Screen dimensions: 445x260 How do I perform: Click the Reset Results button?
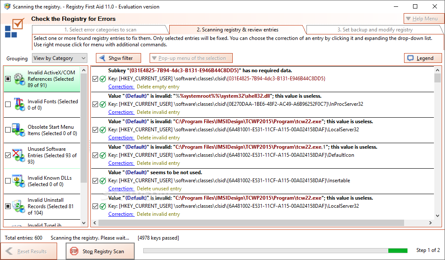pyautogui.click(x=29, y=251)
